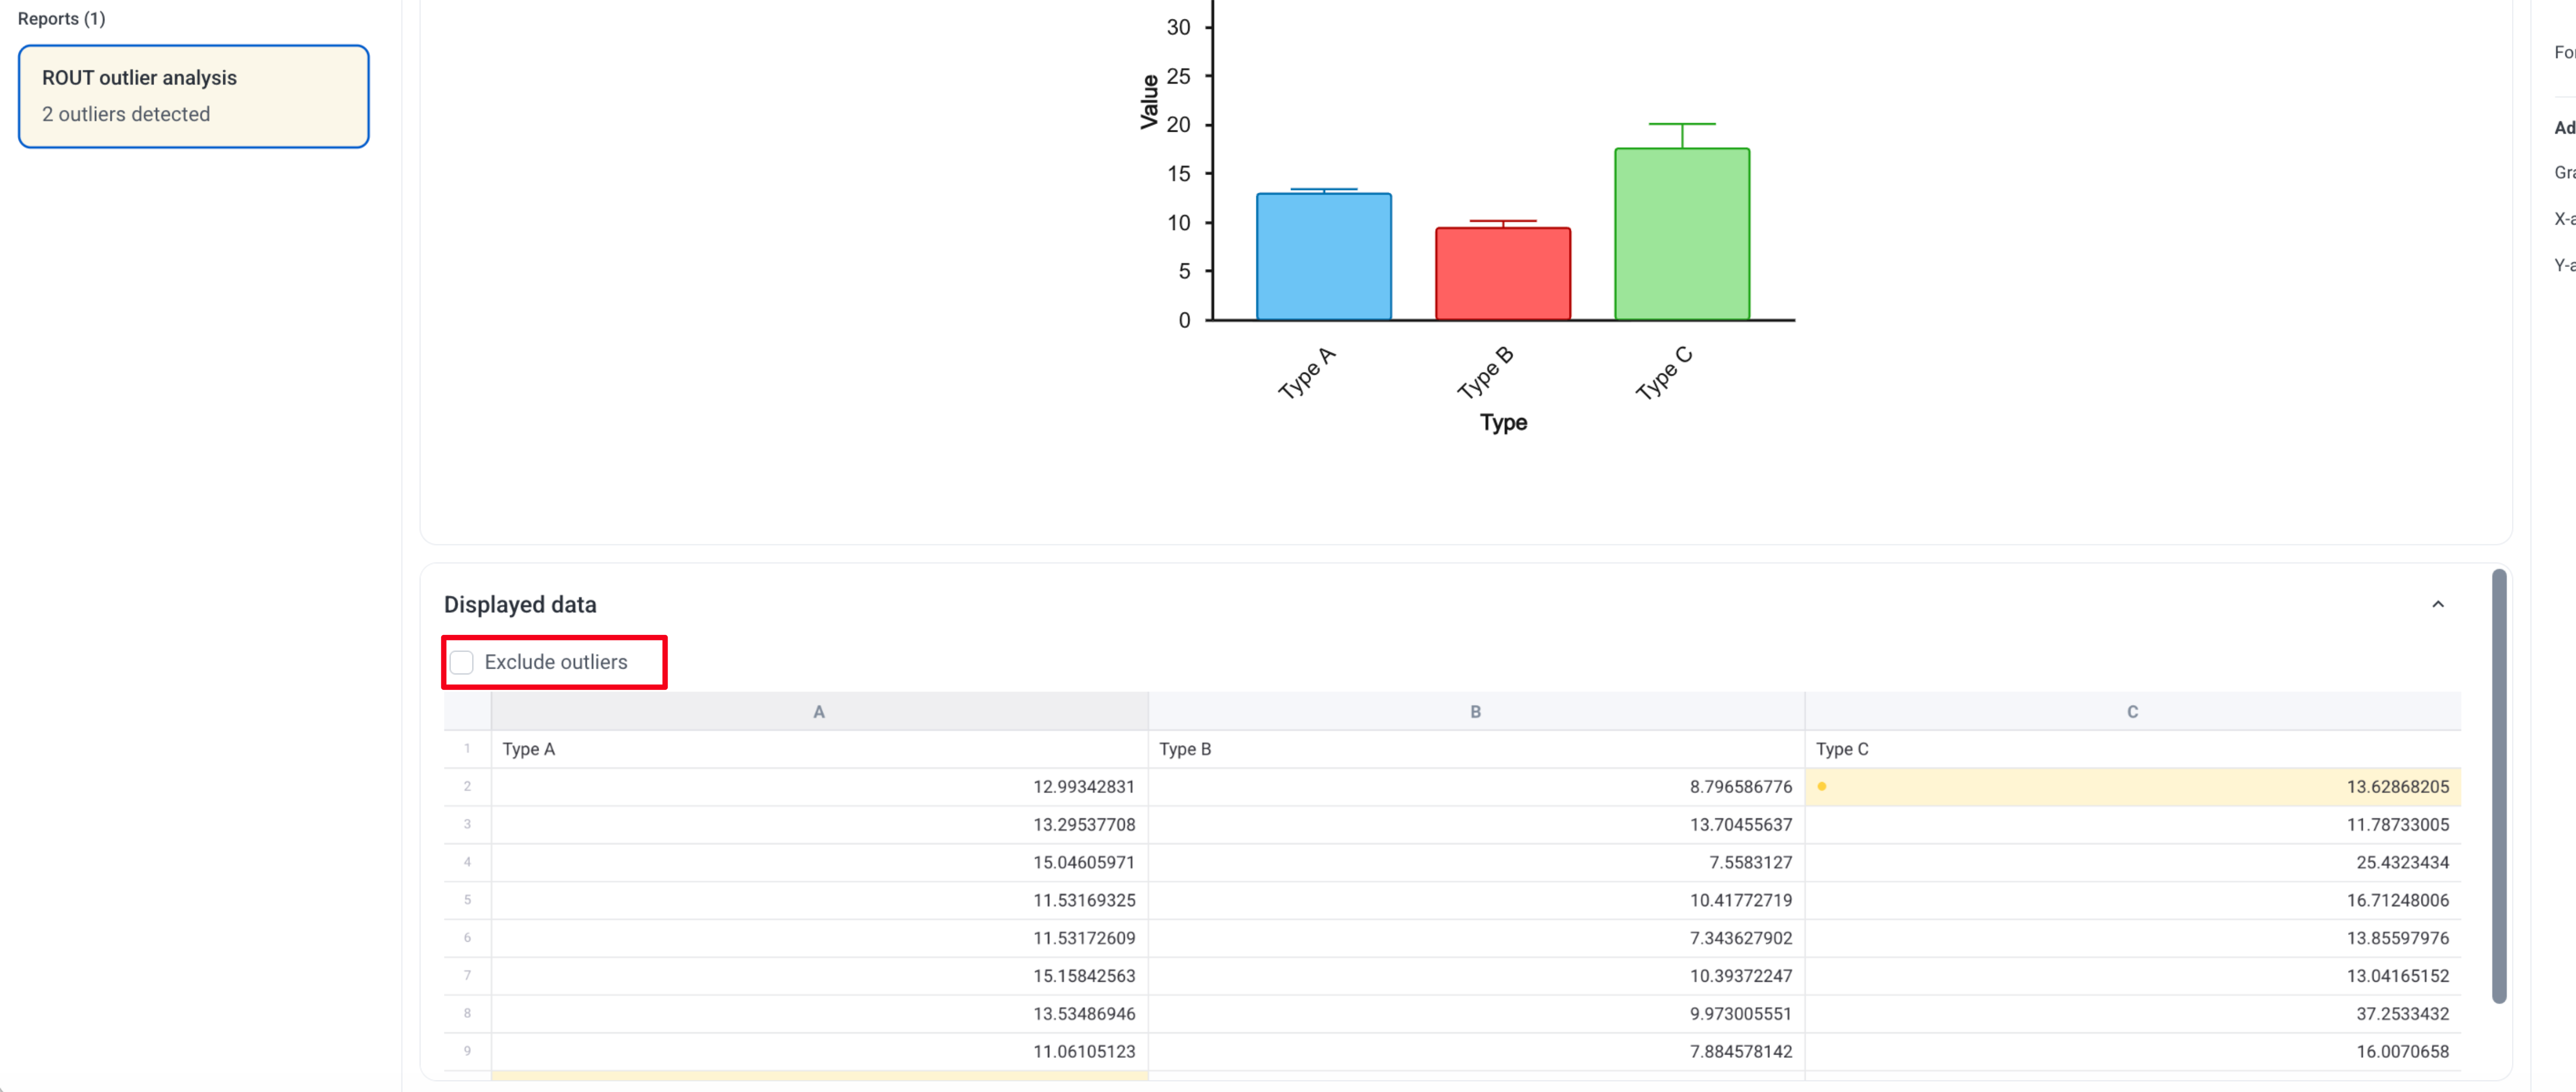The height and width of the screenshot is (1092, 2576).
Task: Select column A header
Action: [x=819, y=711]
